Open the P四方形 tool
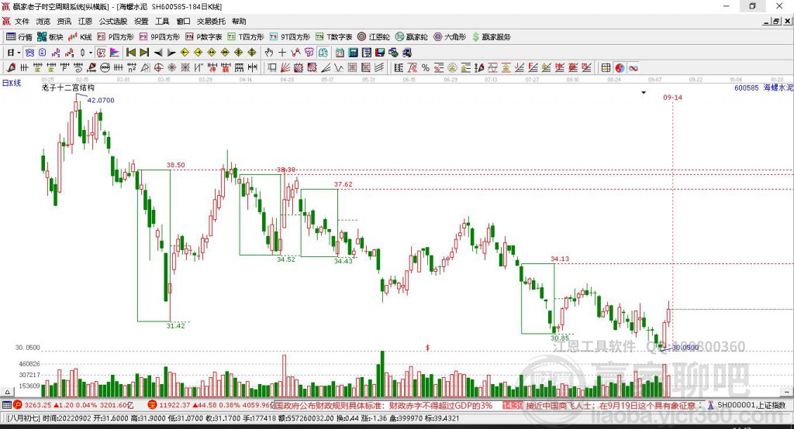The width and height of the screenshot is (794, 429). (x=116, y=37)
